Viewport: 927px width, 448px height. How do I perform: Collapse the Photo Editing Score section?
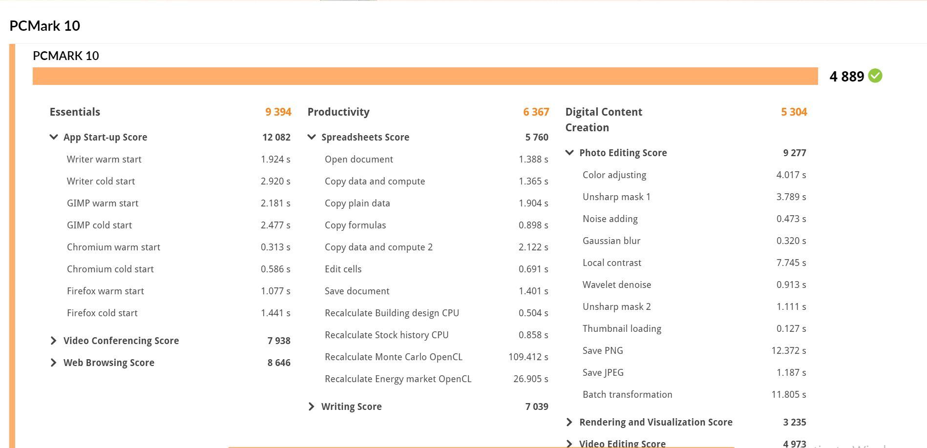click(x=569, y=153)
